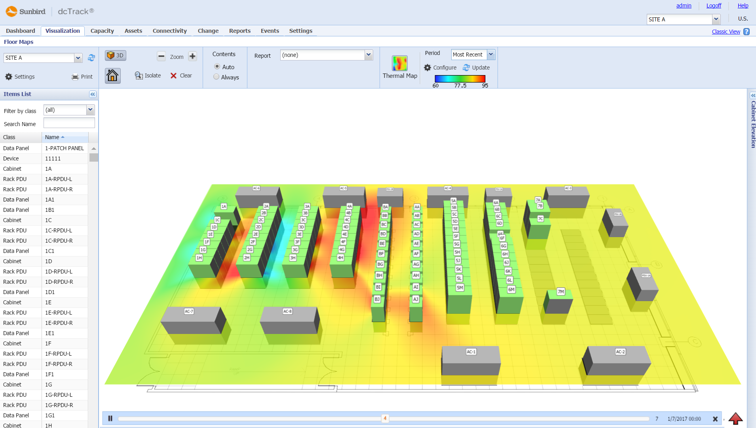
Task: Collapse the Items List panel
Action: [x=92, y=94]
